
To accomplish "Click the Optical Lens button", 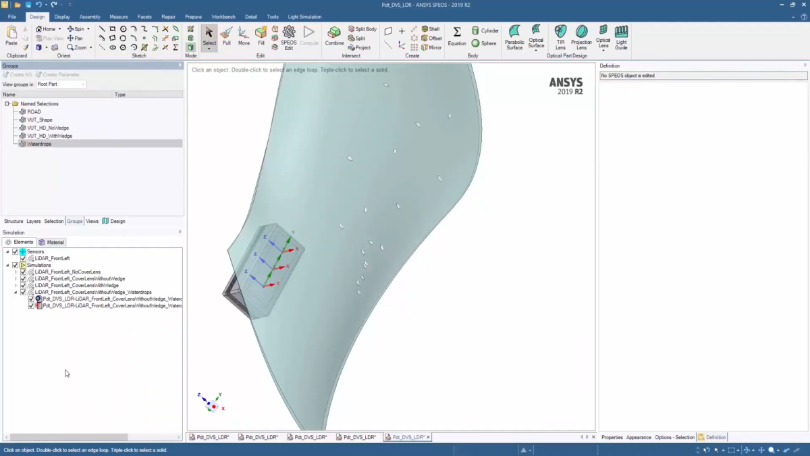I will 603,38.
